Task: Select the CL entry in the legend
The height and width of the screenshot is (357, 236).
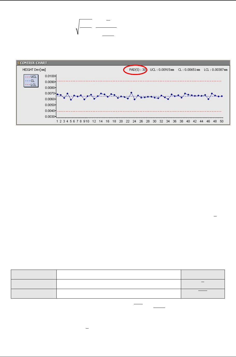Action: point(30,81)
